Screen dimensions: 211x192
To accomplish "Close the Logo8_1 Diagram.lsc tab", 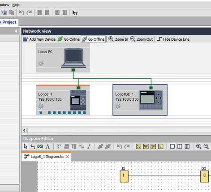I will [68, 157].
